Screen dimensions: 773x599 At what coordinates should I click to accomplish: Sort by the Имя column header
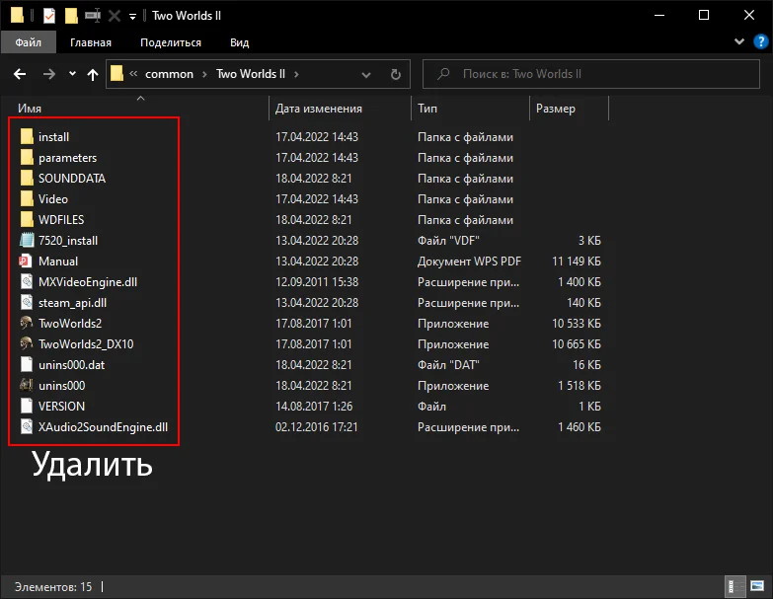[x=30, y=109]
